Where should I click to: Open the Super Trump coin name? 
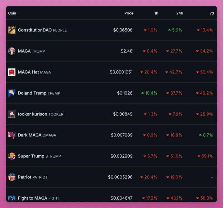(31, 156)
